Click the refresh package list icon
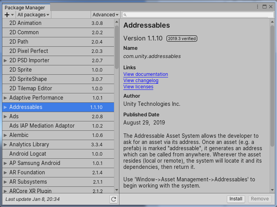This screenshot has height=207, width=277. click(114, 199)
